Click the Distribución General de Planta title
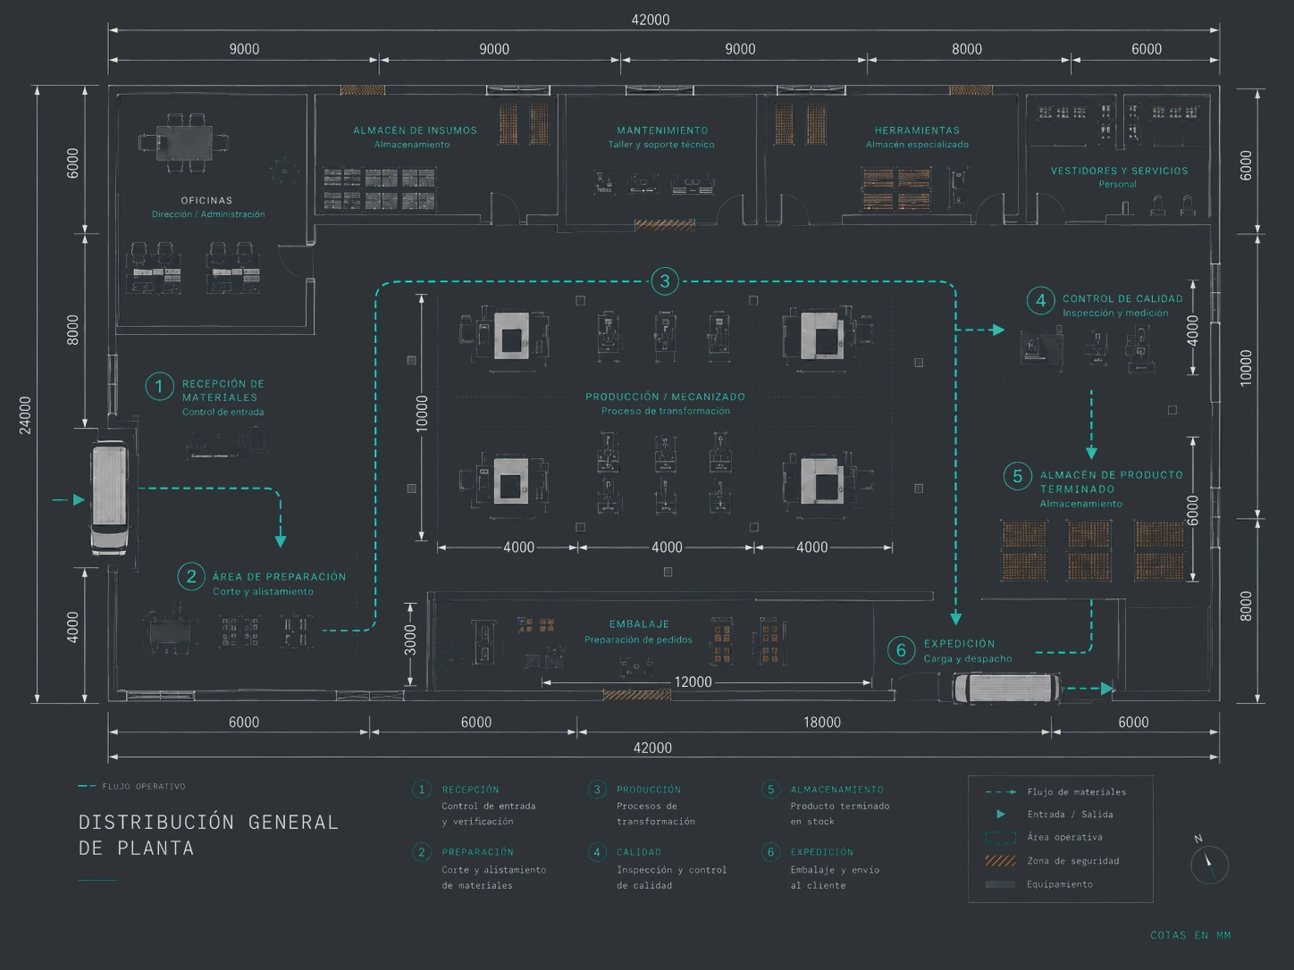The image size is (1294, 970). coord(208,834)
